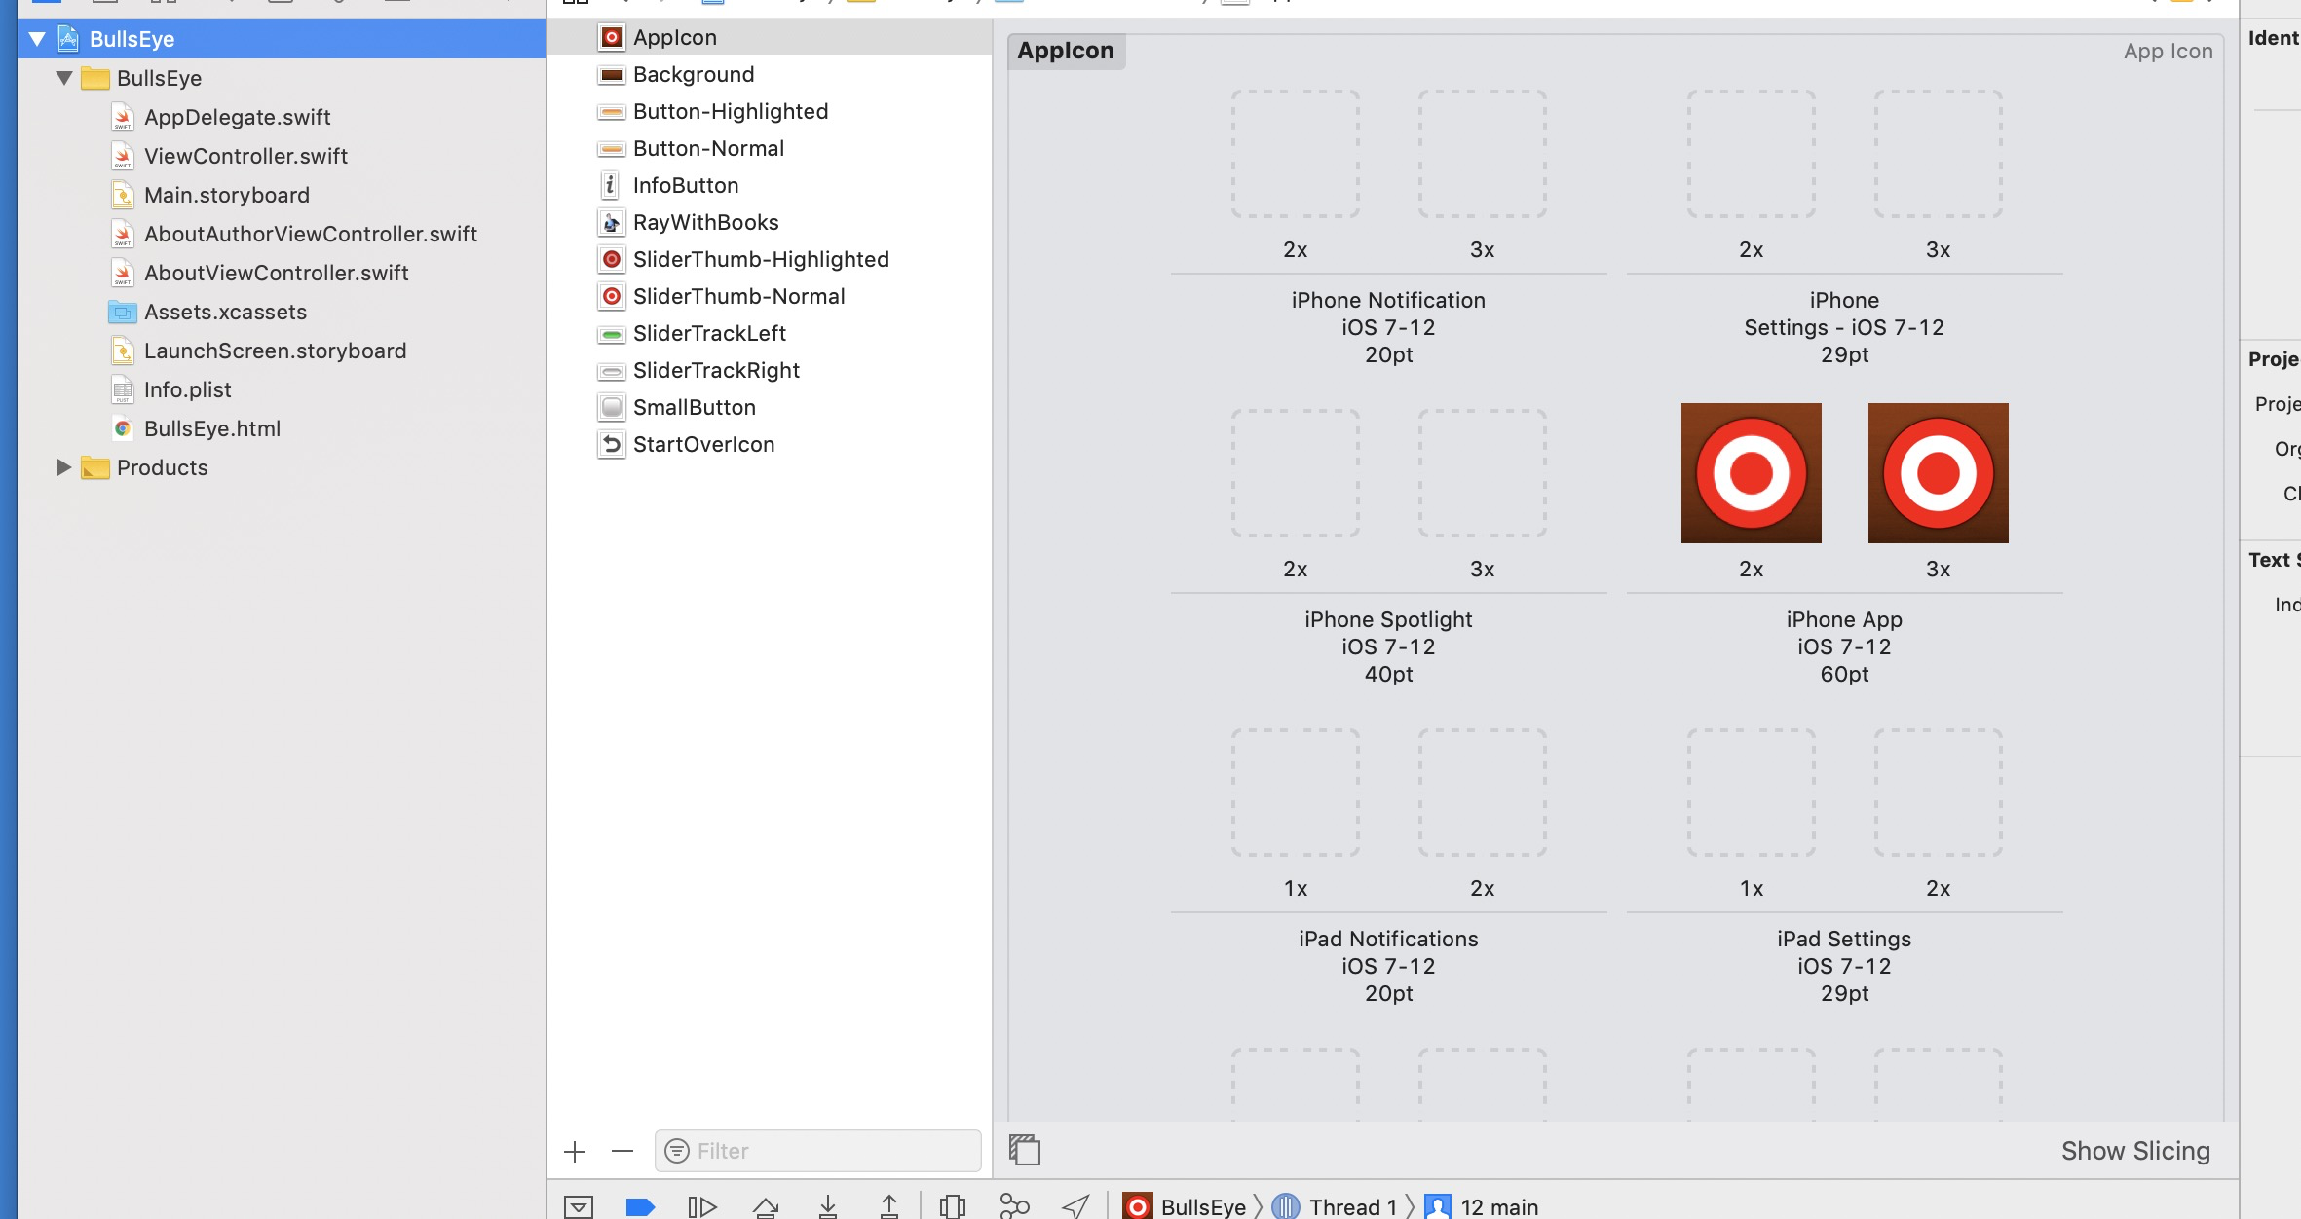
Task: Select BullsEye process in the debug breadcrumb
Action: coord(1185,1206)
